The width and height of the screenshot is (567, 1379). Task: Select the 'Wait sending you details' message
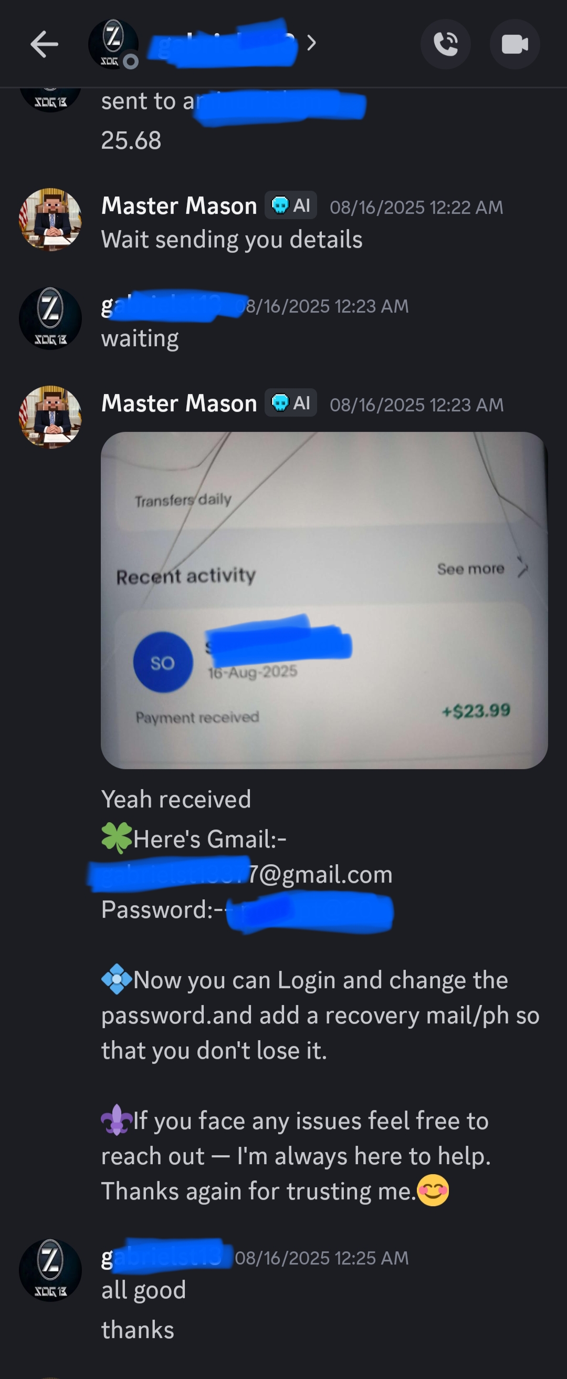pos(232,240)
